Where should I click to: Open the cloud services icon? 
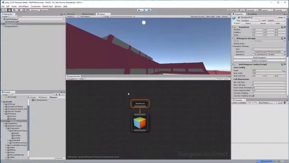click(x=242, y=10)
